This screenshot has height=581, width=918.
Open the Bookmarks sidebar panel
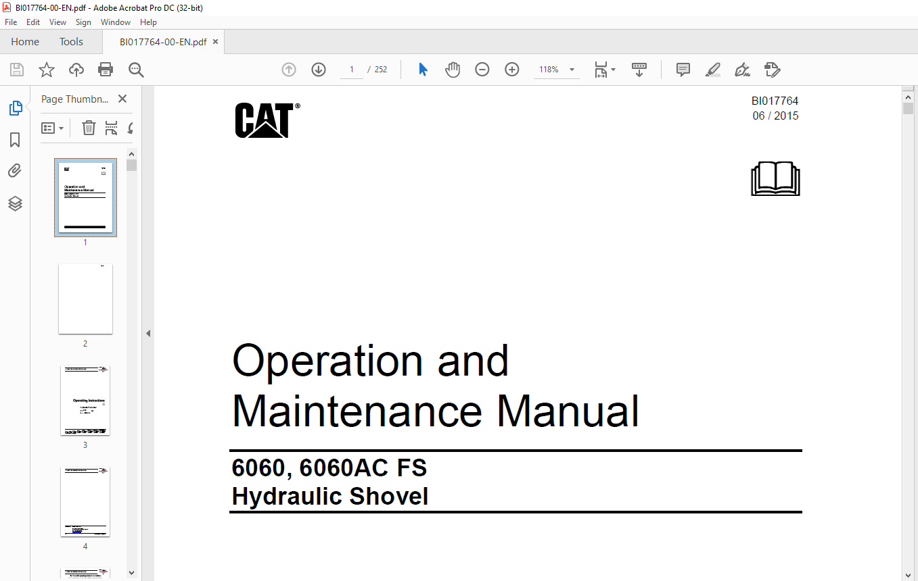[15, 140]
